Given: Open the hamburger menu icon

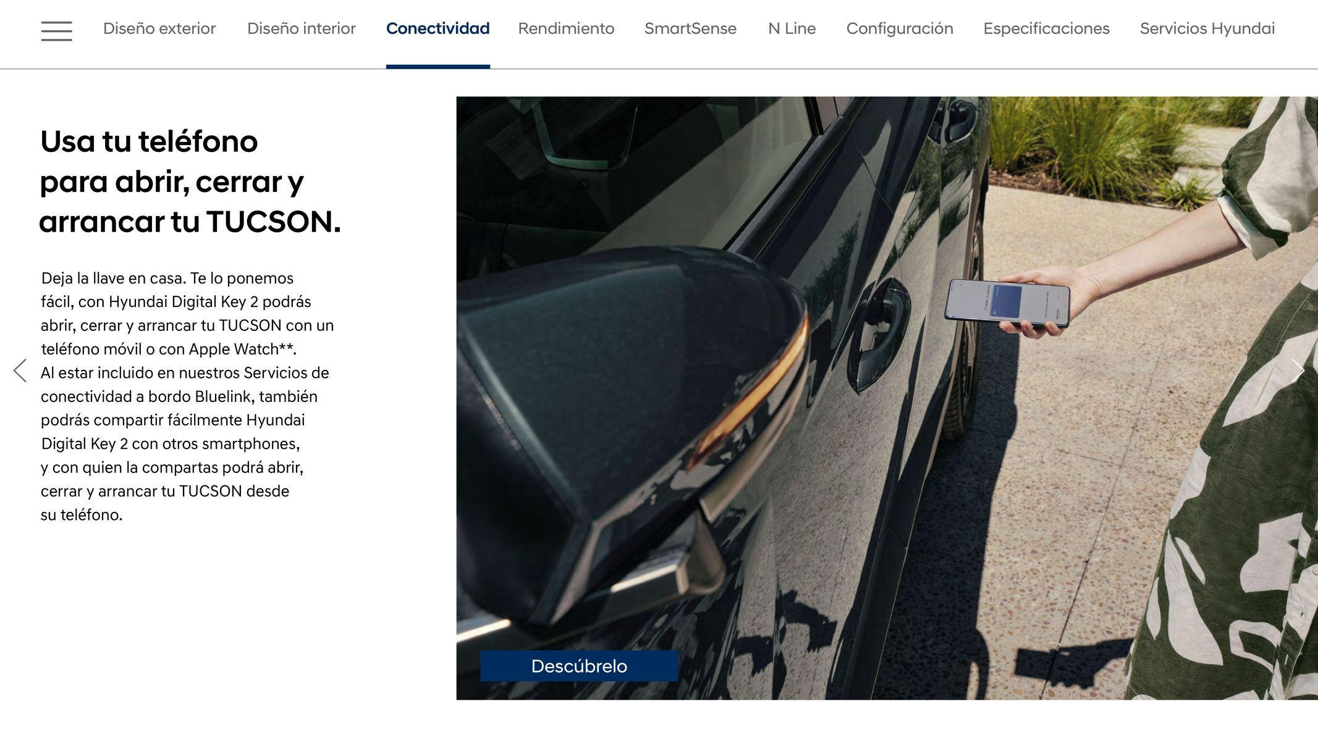Looking at the screenshot, I should (x=56, y=30).
